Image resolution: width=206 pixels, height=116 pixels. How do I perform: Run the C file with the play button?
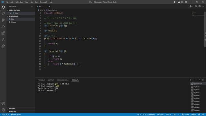pos(191,6)
